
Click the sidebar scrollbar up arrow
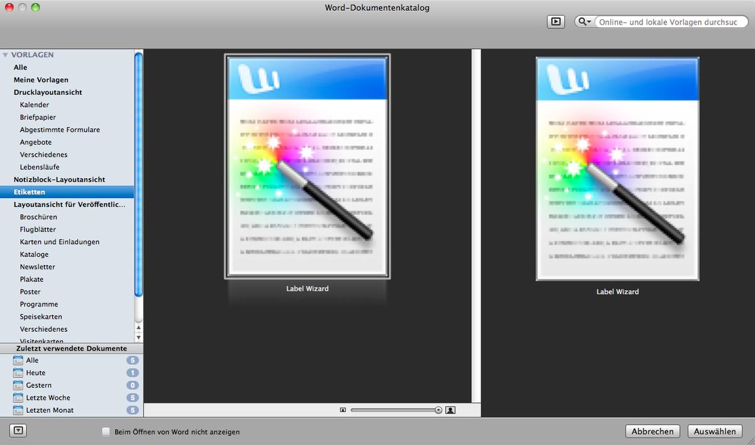pos(138,327)
